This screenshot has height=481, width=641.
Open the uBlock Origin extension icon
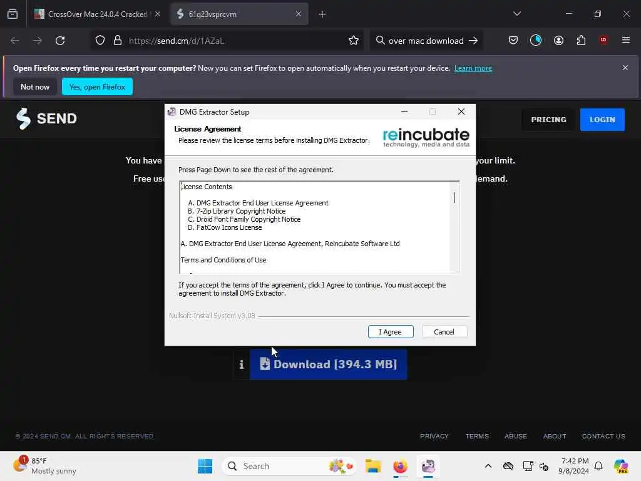click(x=603, y=40)
